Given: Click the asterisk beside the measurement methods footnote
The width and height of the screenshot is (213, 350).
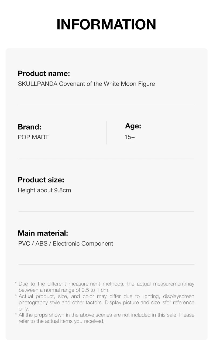Looking at the screenshot, I should click(x=16, y=284).
